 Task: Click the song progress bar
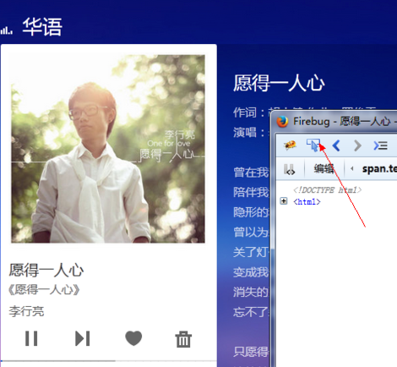point(108,361)
